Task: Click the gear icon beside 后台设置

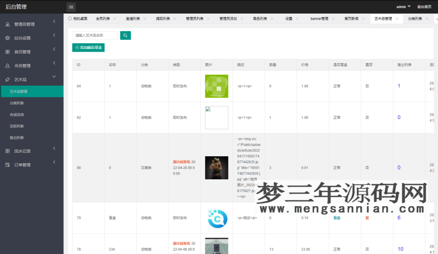Action: coord(7,38)
